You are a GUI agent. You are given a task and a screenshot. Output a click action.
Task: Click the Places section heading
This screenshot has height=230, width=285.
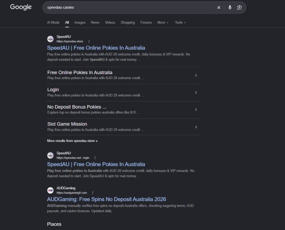point(54,224)
